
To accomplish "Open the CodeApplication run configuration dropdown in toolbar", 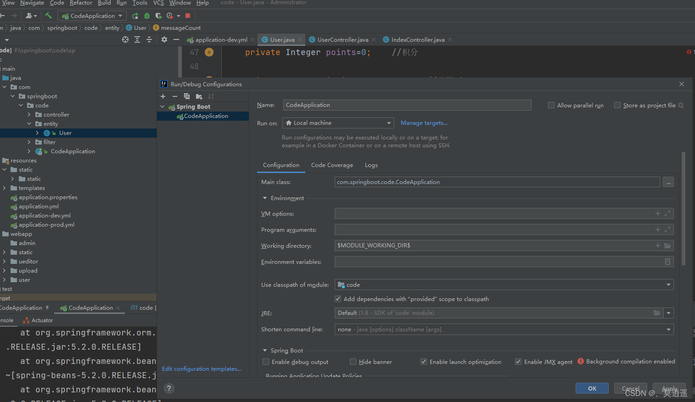I will 92,16.
